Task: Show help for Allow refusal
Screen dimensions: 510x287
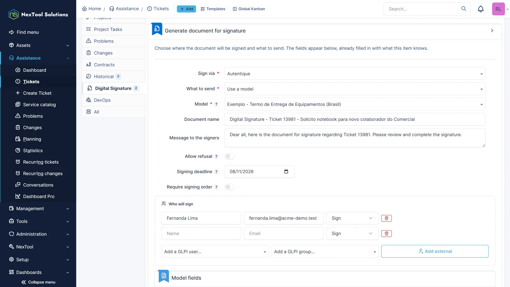Action: 216,157
